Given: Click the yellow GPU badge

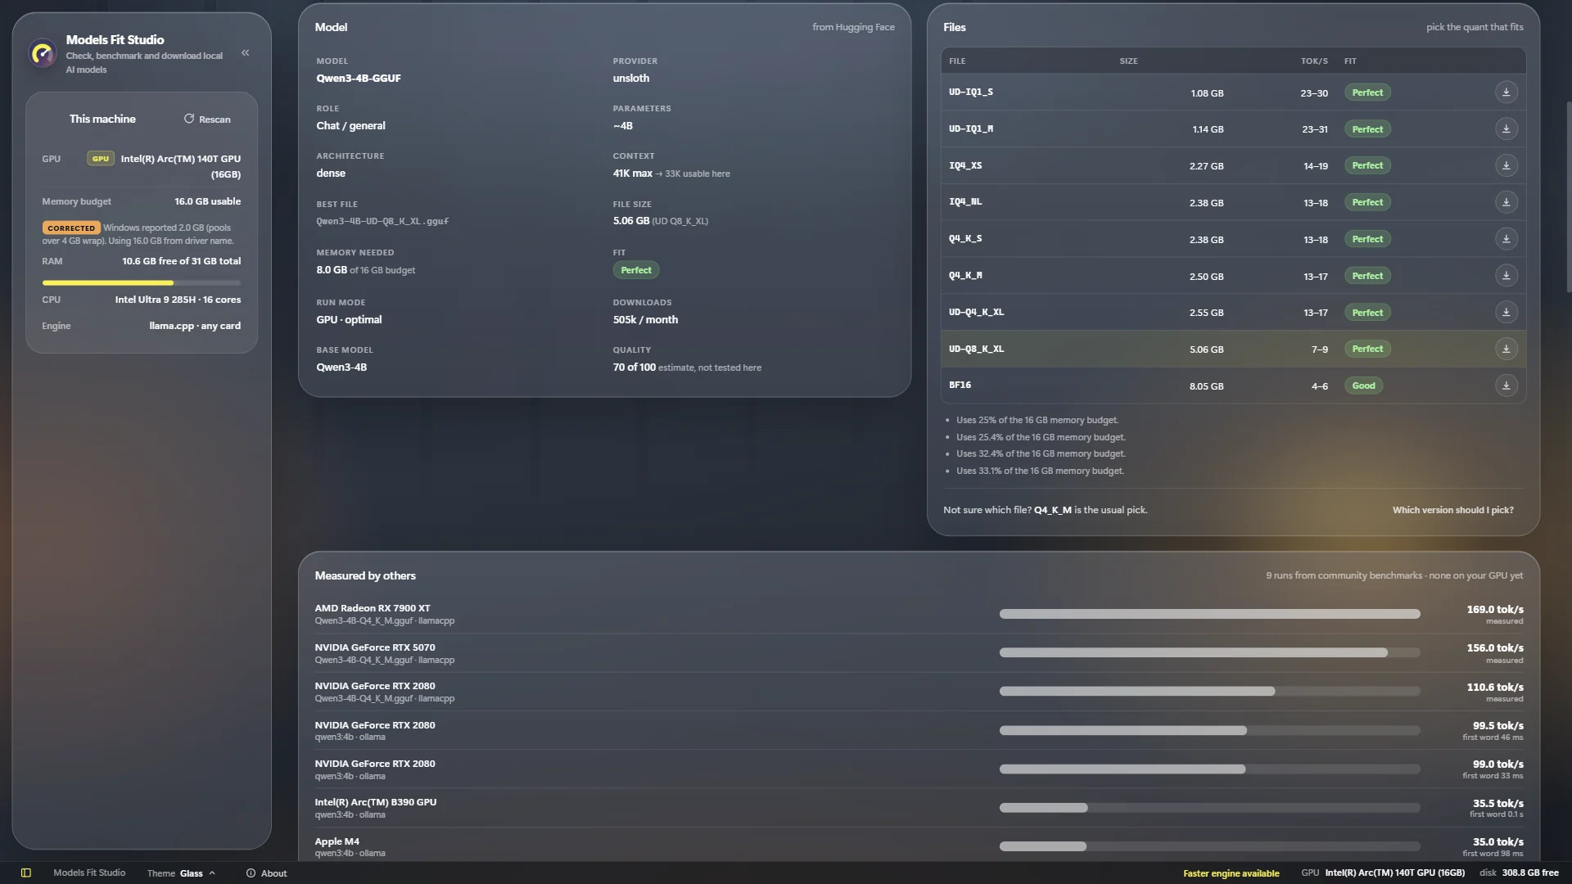Looking at the screenshot, I should [x=101, y=159].
